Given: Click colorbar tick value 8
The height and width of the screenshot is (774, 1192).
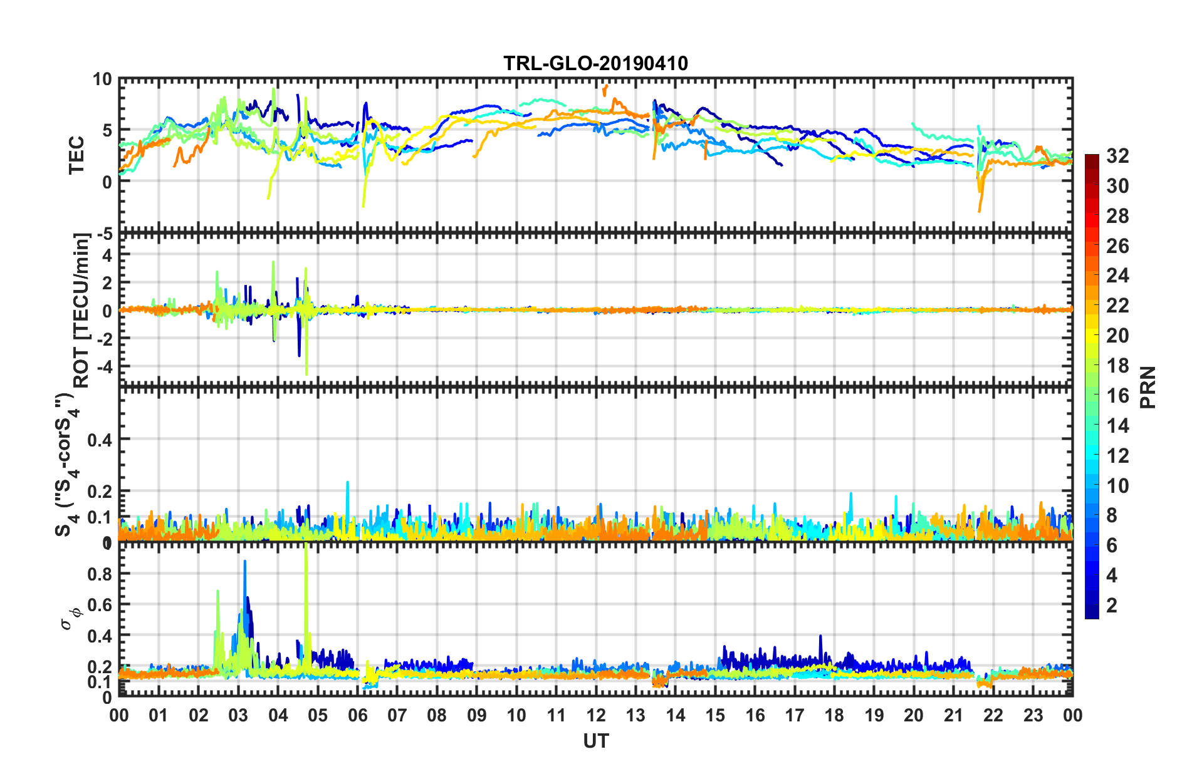Looking at the screenshot, I should click(x=1112, y=515).
